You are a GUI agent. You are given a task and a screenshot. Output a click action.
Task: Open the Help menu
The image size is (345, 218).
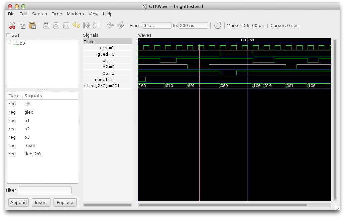point(108,14)
